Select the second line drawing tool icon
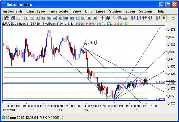This screenshot has height=122, width=179. [x=139, y=18]
